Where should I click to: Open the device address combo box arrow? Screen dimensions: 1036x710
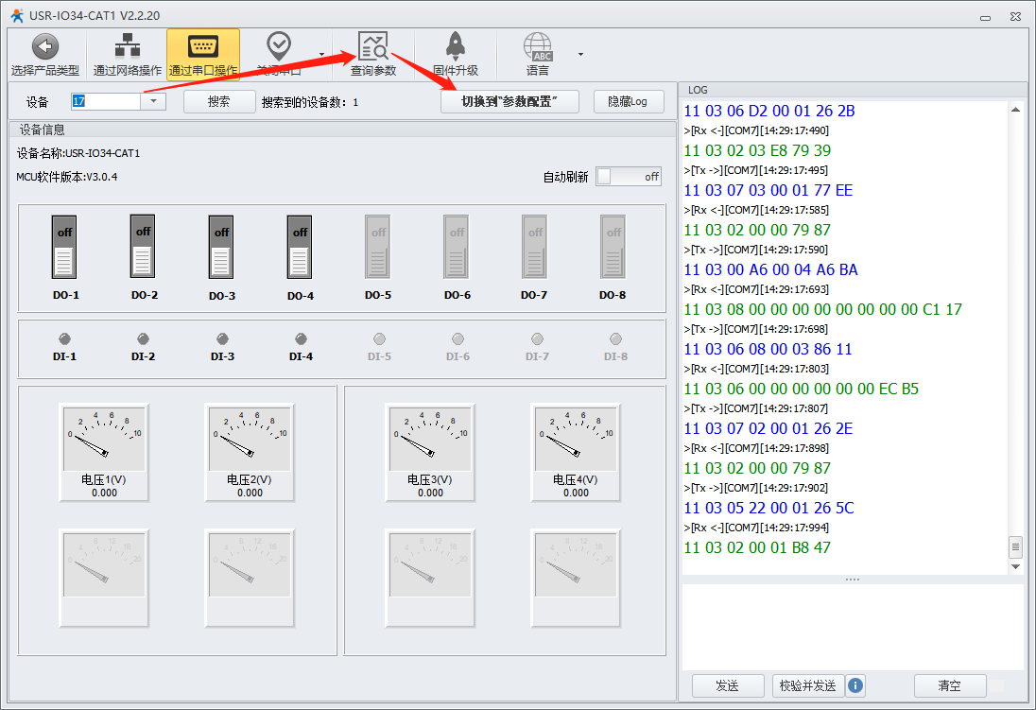(x=153, y=101)
